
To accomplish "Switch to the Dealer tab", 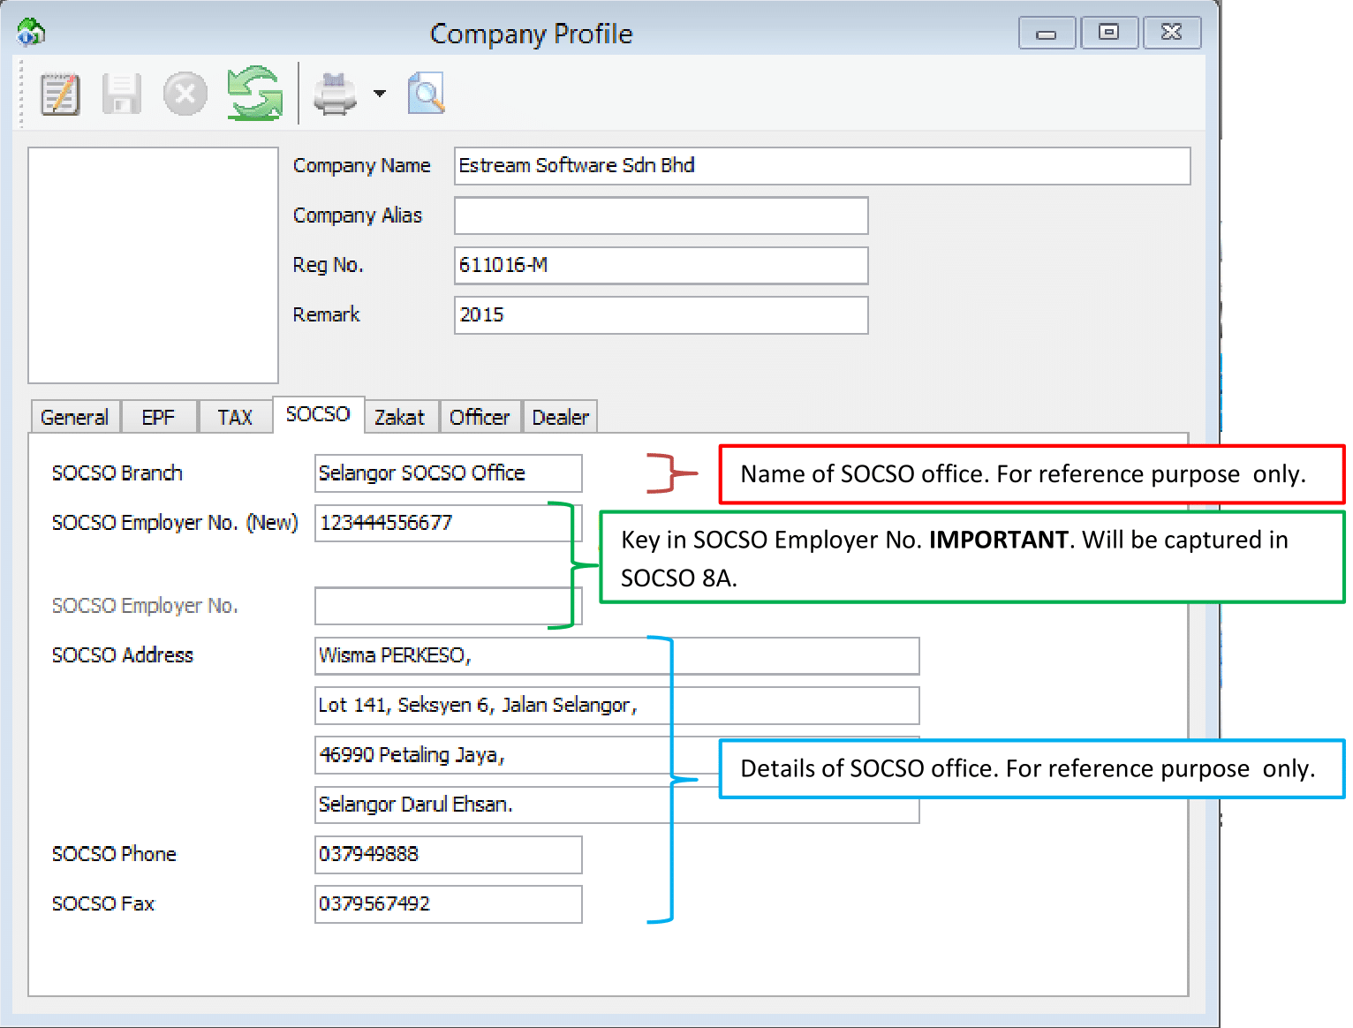I will point(560,417).
